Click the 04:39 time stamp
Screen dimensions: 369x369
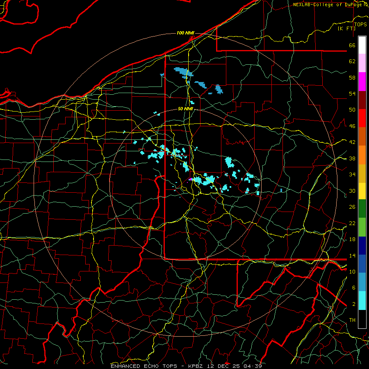click(253, 366)
